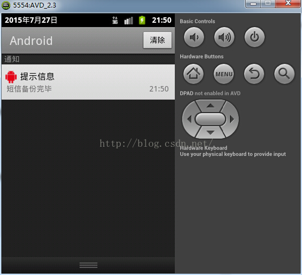
Task: Click the Hardware Buttons label
Action: coord(202,56)
